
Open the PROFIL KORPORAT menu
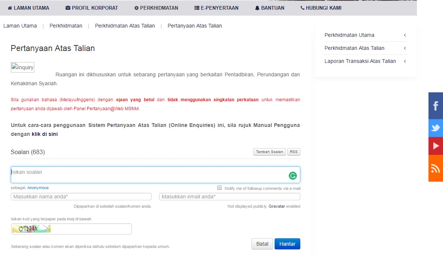(x=92, y=8)
